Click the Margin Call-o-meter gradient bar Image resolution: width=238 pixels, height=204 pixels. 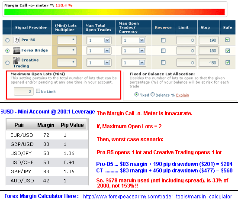coord(115,12)
